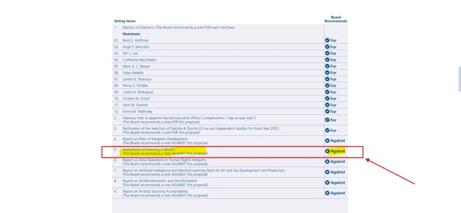
Task: Select nominee name 'Sandra E. Peterson'
Action: pyautogui.click(x=137, y=79)
